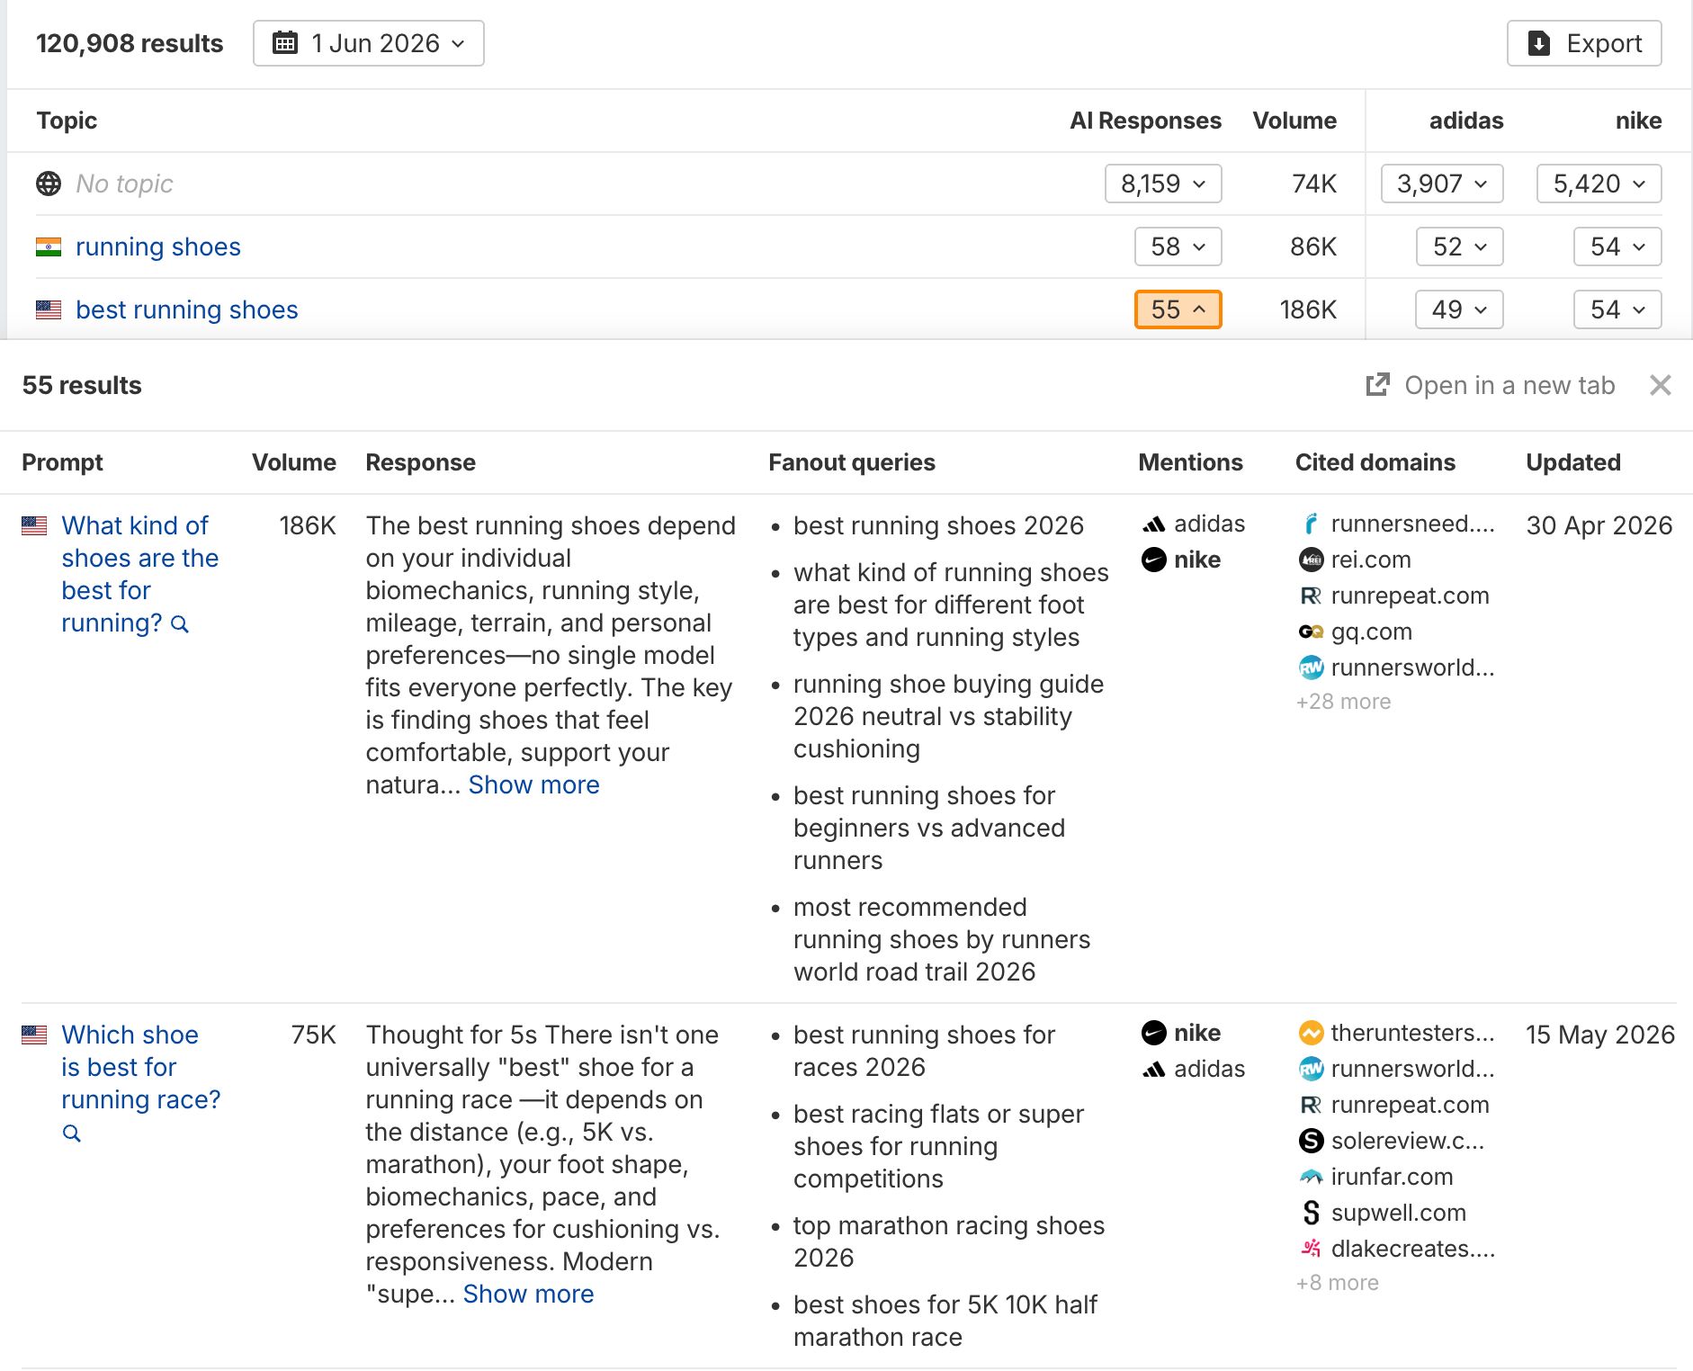Click the '120,908 results' count
This screenshot has width=1693, height=1371.
130,43
